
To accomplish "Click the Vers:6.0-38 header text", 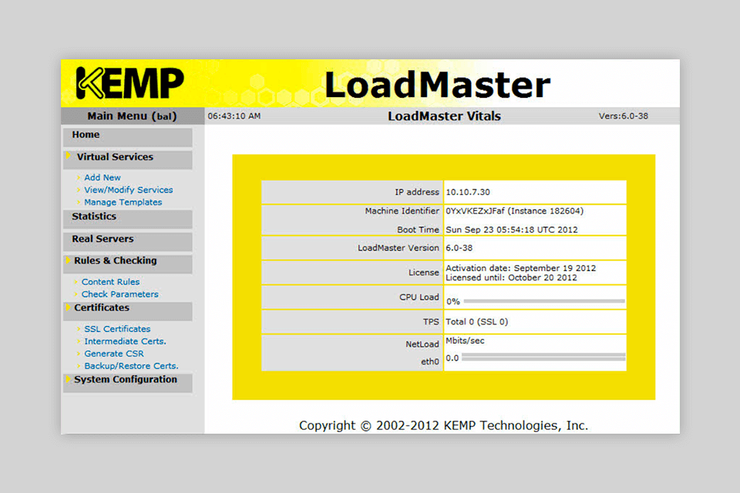I will [623, 116].
